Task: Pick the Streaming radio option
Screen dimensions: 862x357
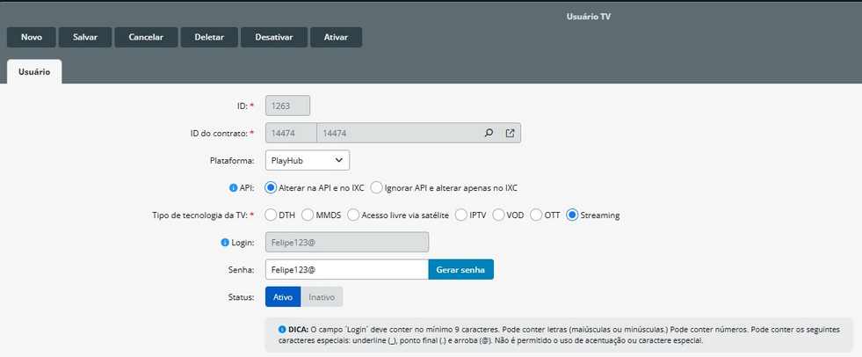Action: pos(573,215)
